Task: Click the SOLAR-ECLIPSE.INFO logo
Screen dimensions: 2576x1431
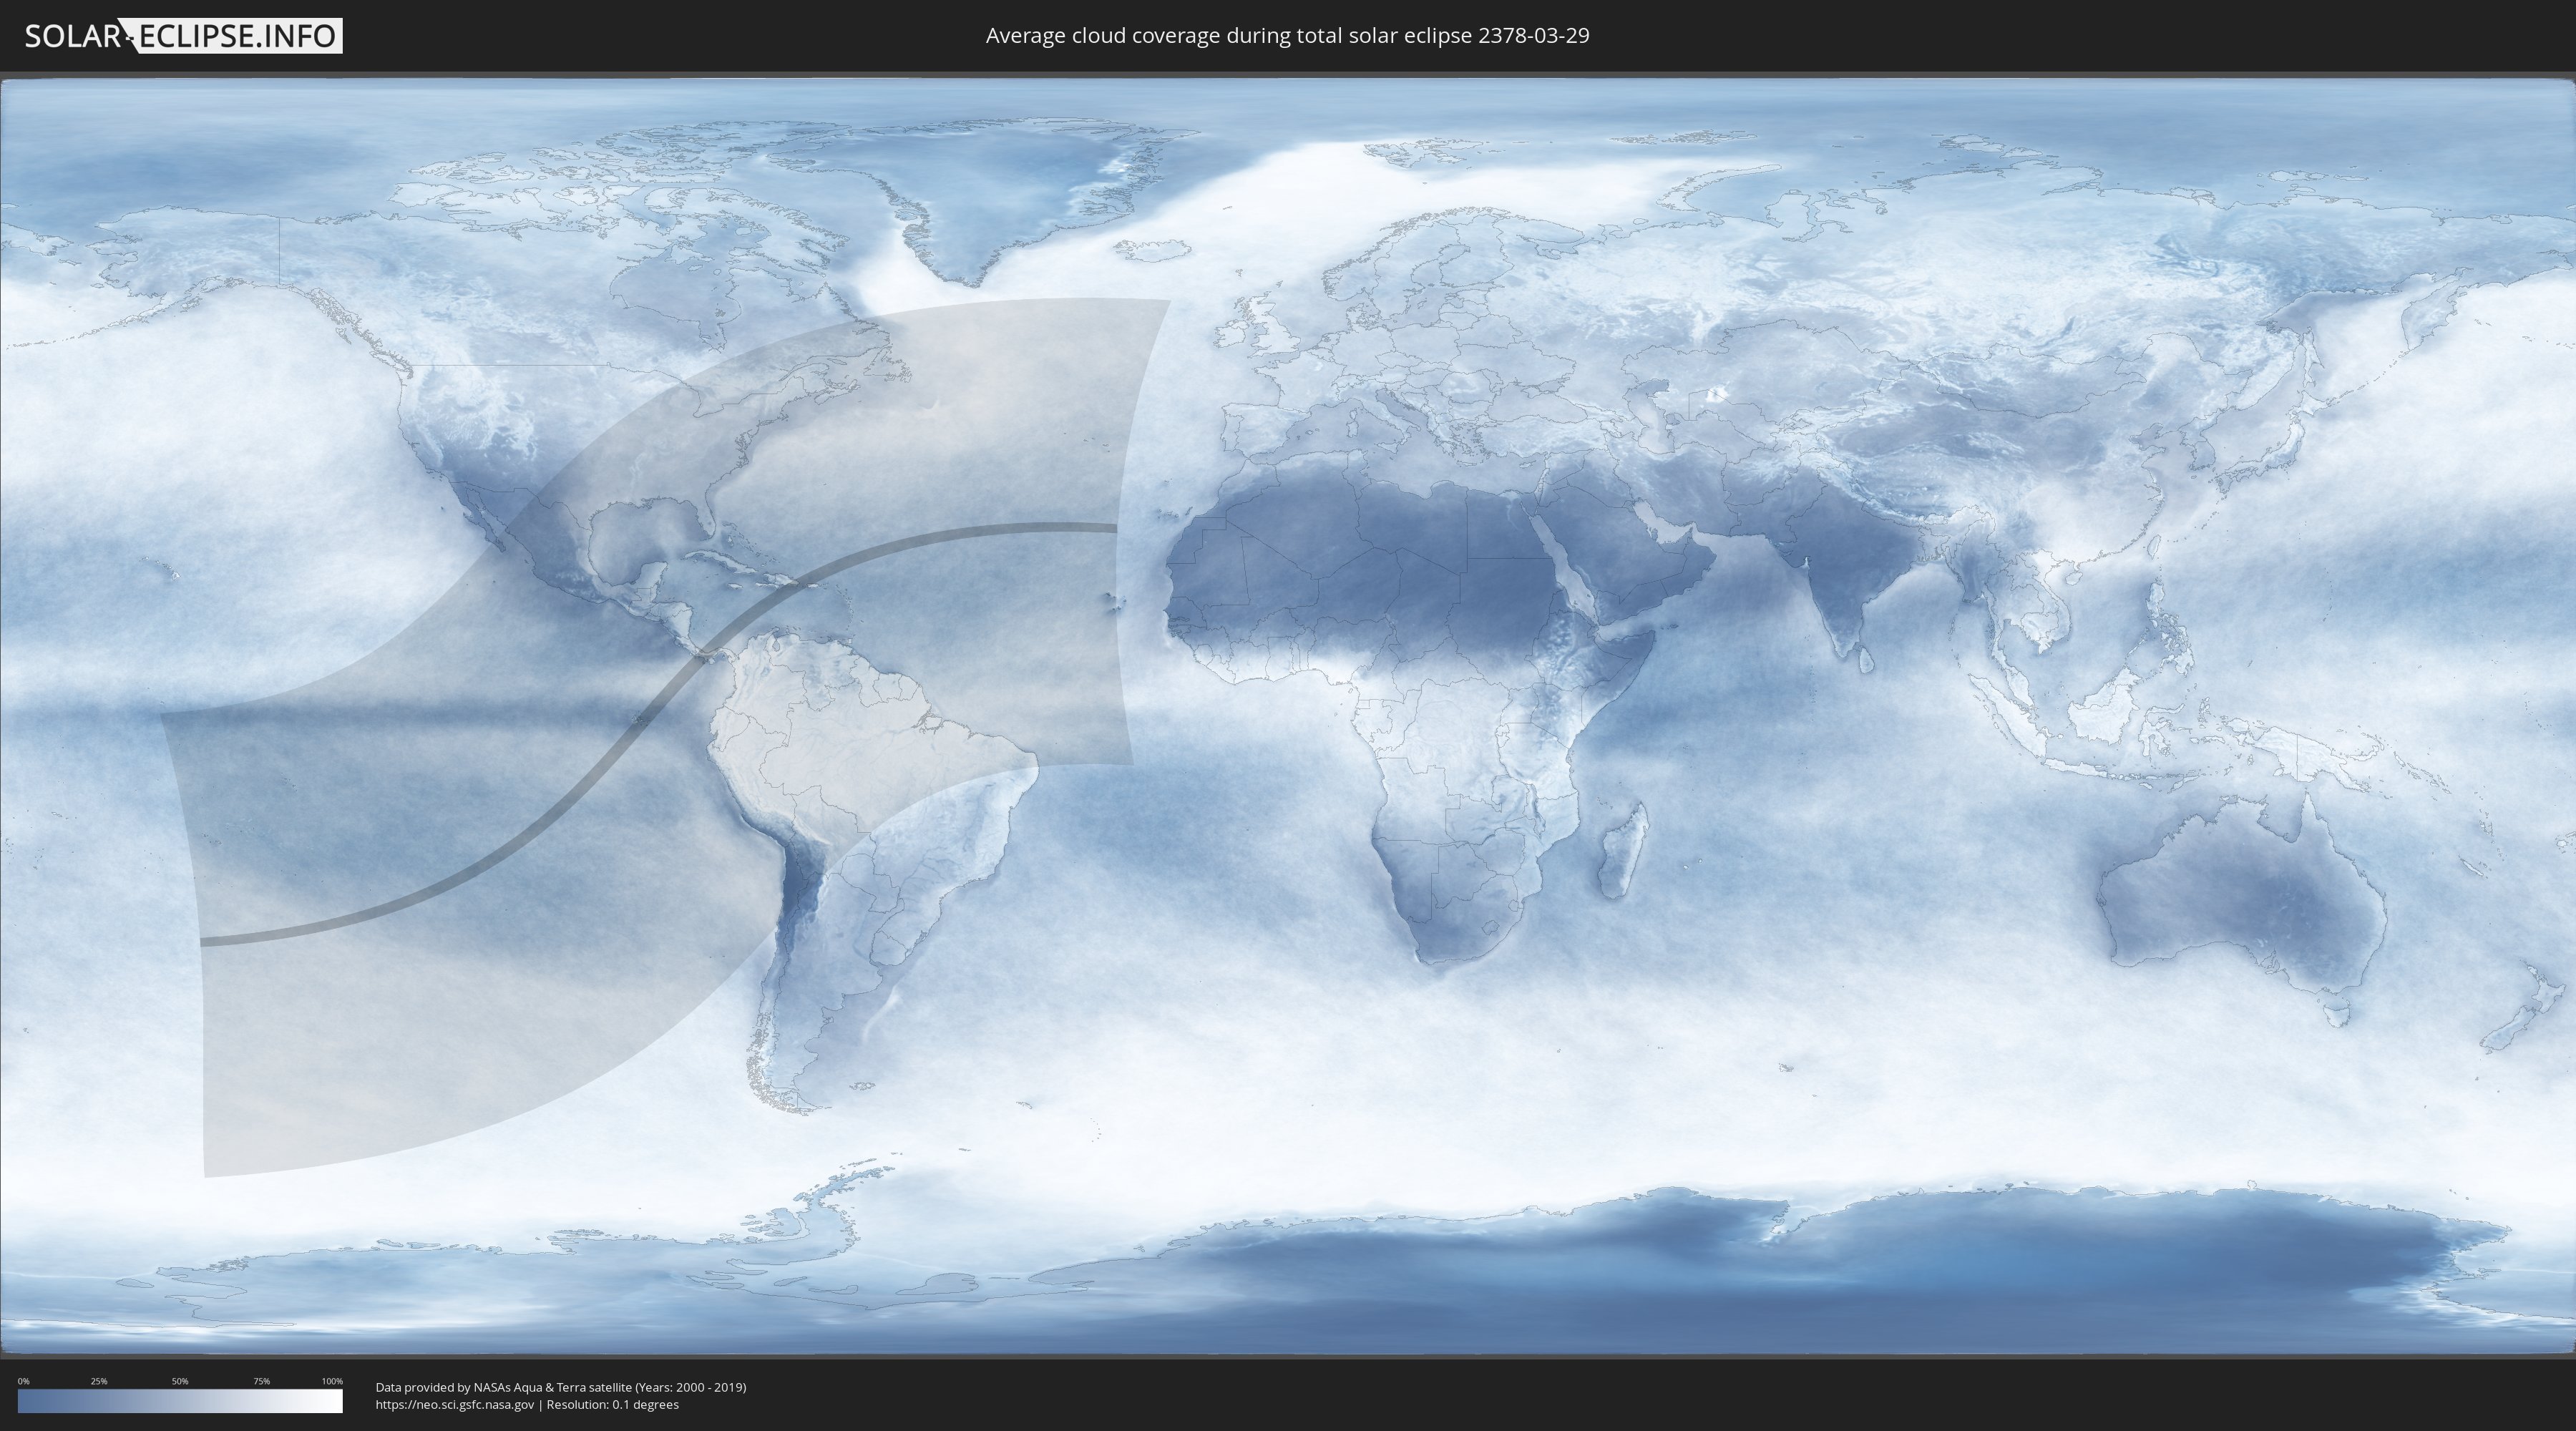Action: 183,36
